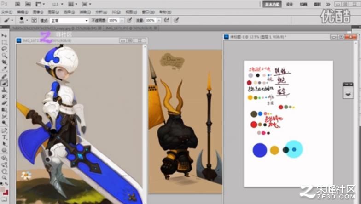The height and width of the screenshot is (204, 361).
Task: Select the Gradient tool
Action: [x=4, y=109]
